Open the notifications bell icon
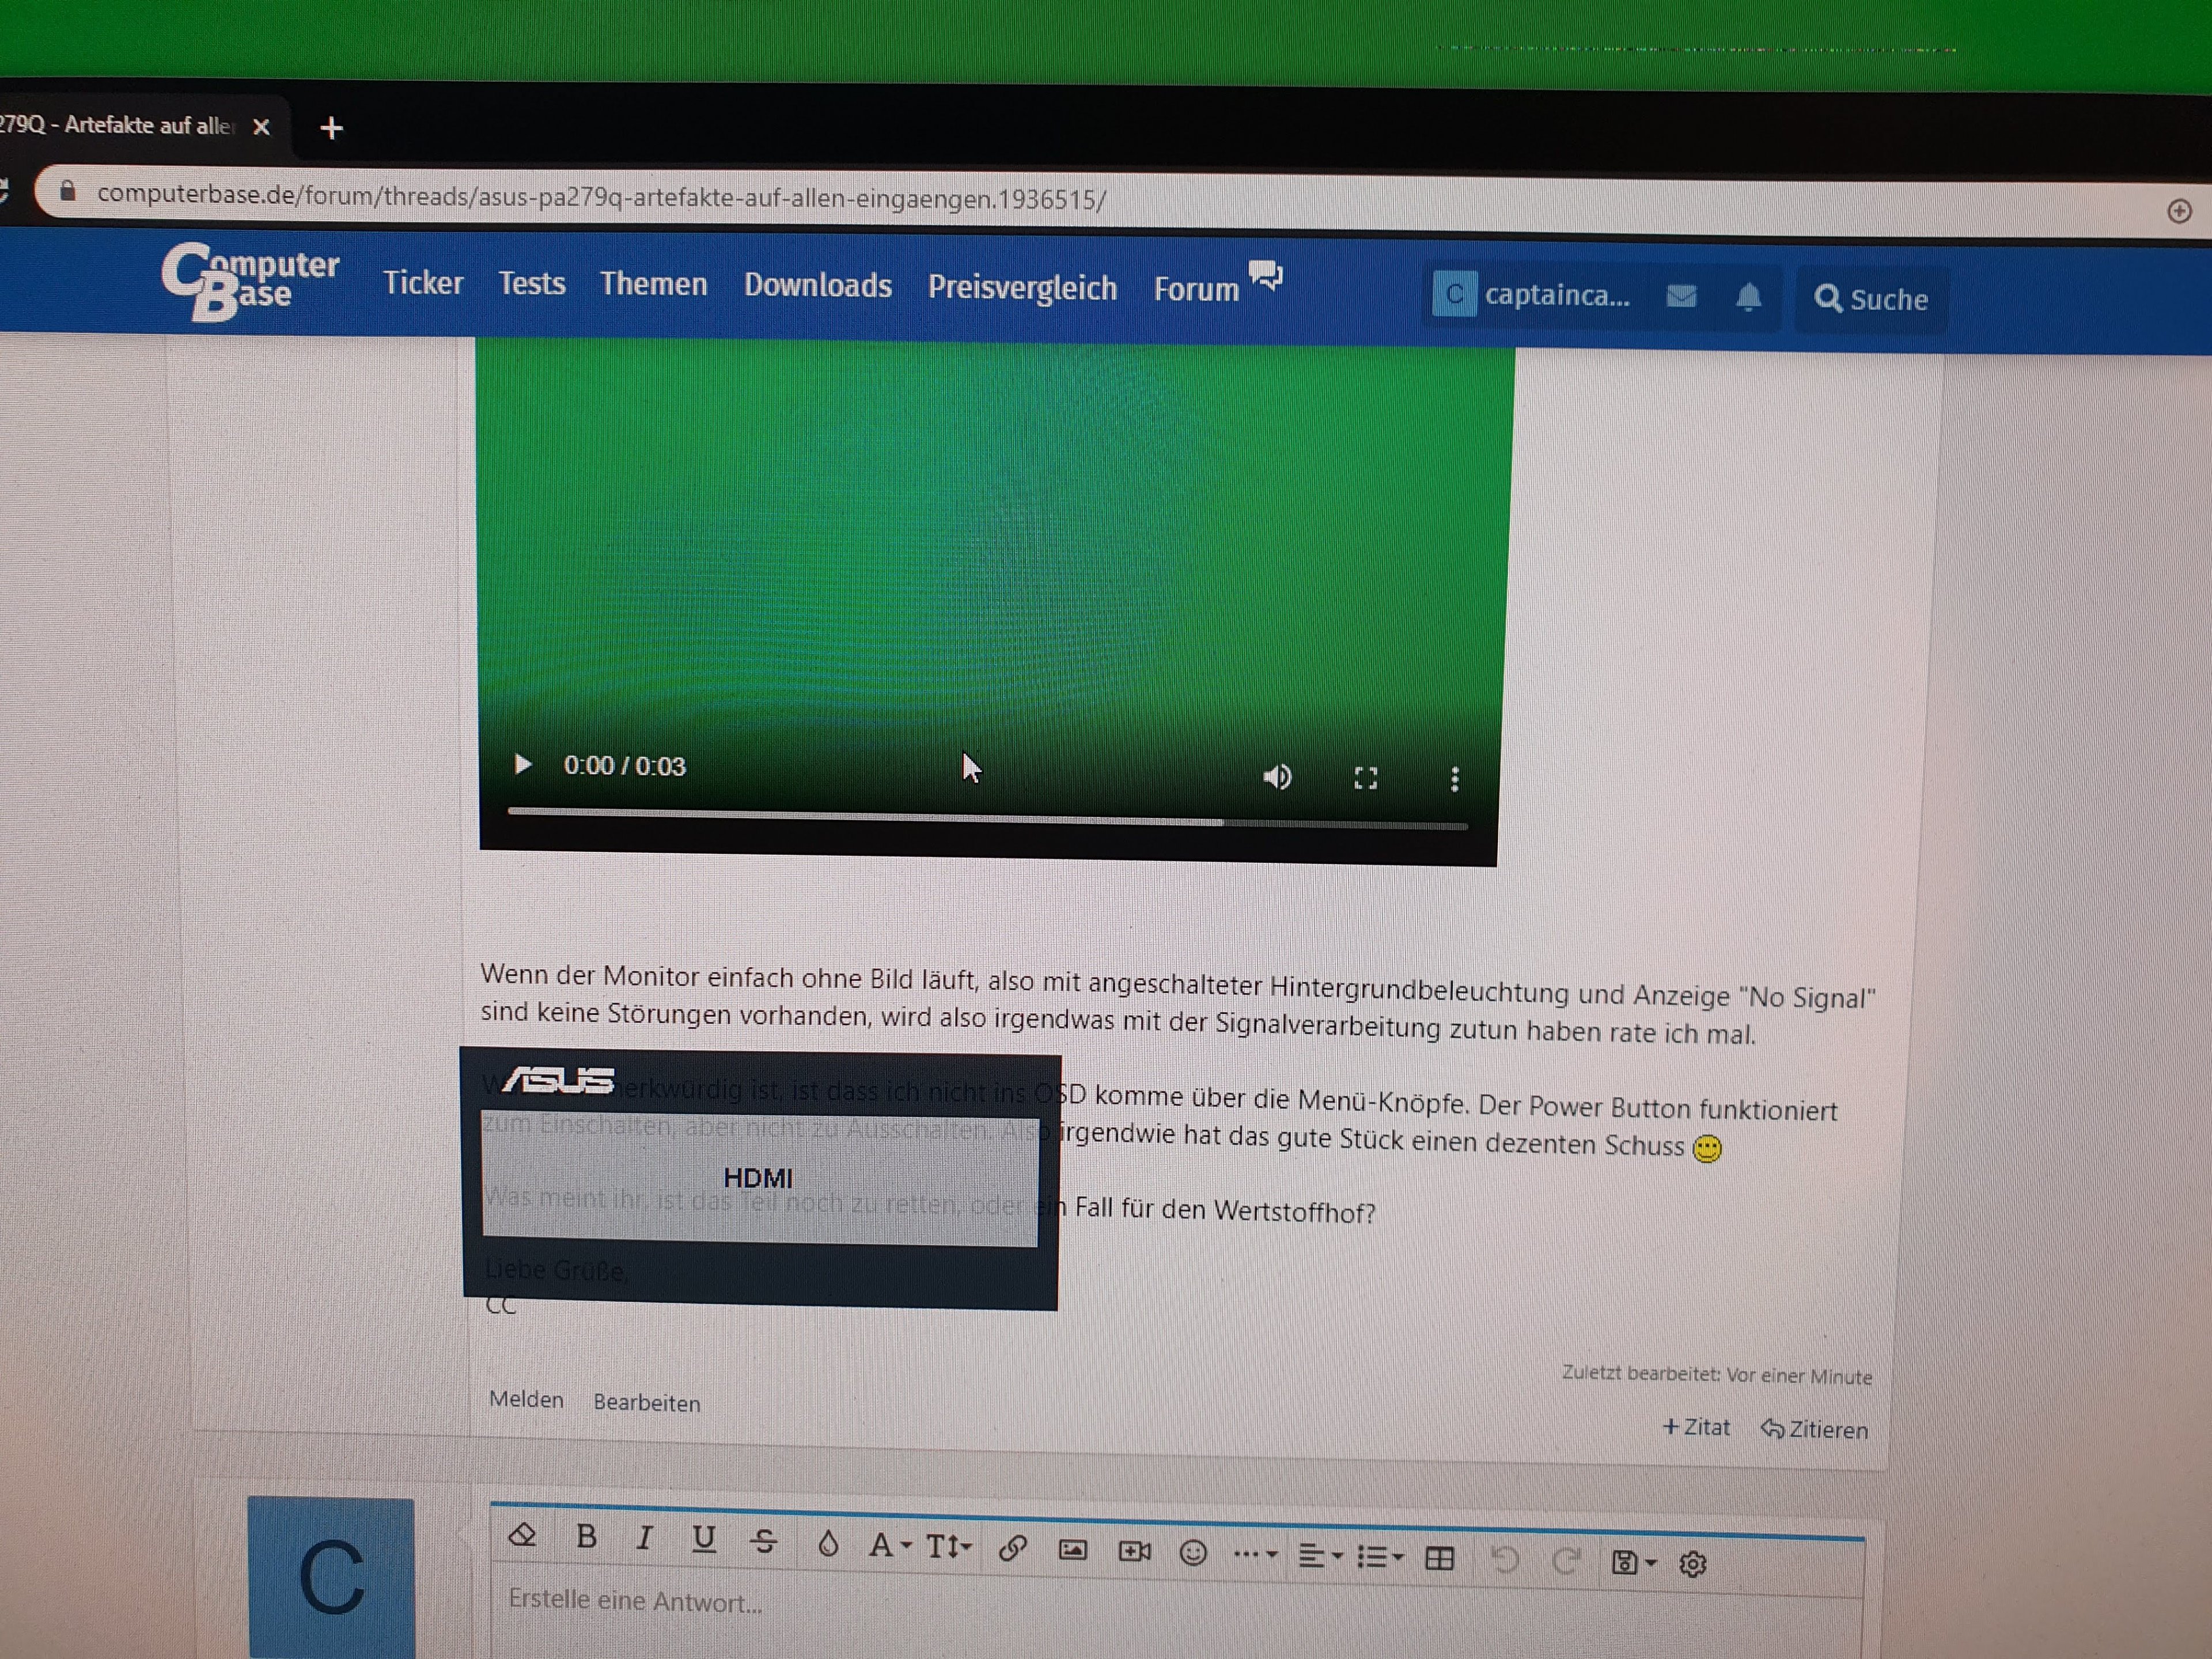The width and height of the screenshot is (2212, 1659). (1748, 297)
